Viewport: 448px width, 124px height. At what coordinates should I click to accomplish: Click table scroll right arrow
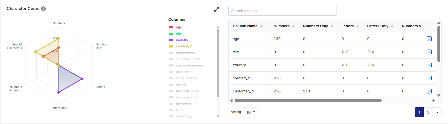coord(434,101)
